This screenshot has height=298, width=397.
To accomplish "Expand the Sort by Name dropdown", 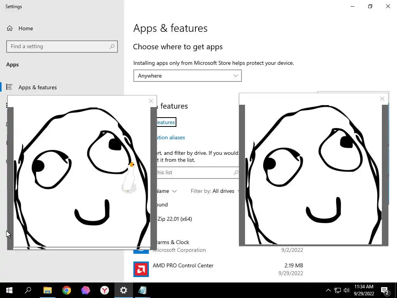I will [x=166, y=191].
